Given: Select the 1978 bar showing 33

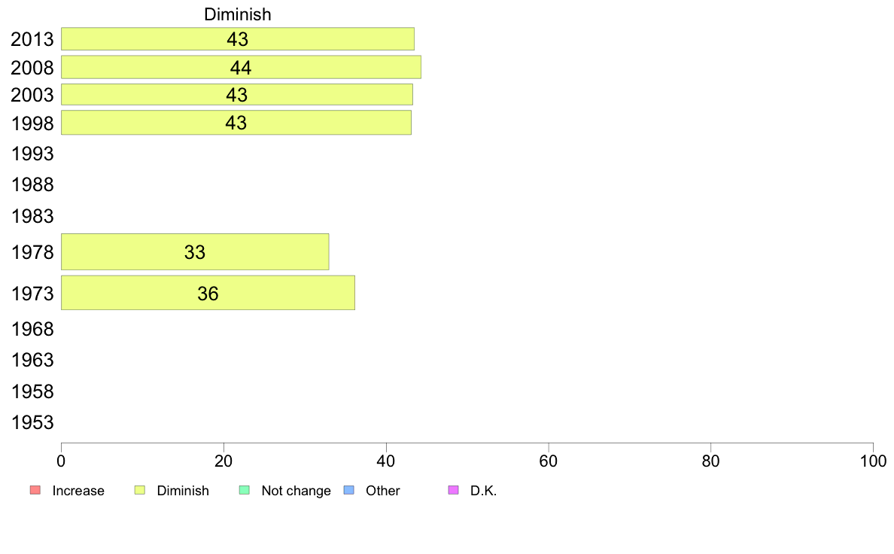Looking at the screenshot, I should pos(195,251).
